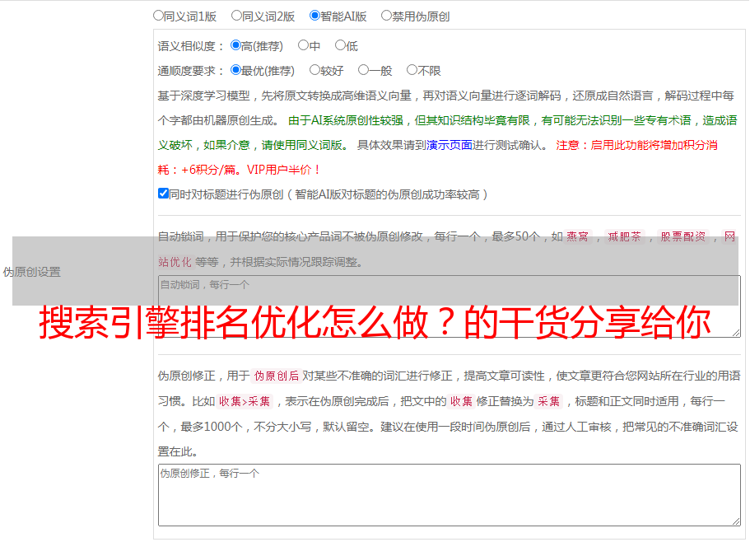750x542 pixels.
Task: Click the 伪原创后 highlighted tag
Action: (277, 376)
